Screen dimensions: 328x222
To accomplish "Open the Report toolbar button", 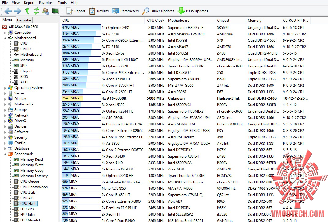I will coord(76,11).
